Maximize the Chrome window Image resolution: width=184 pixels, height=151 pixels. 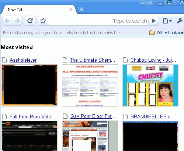coord(170,2)
